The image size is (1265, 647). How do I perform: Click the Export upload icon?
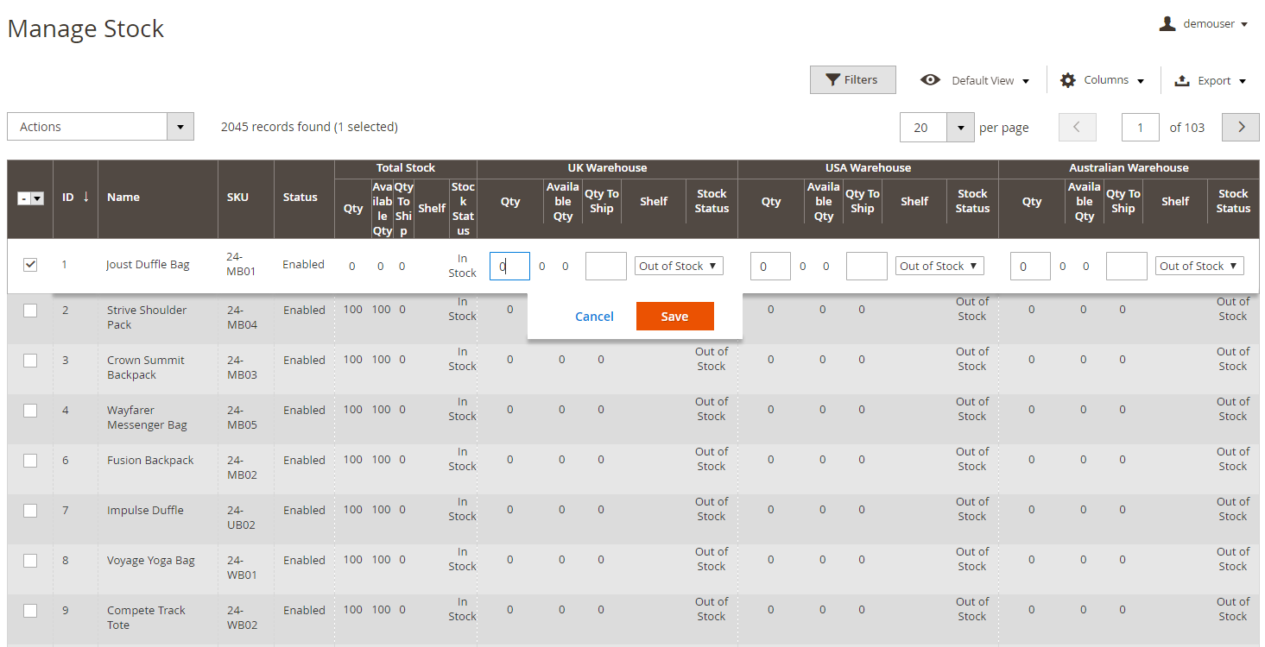(x=1182, y=80)
